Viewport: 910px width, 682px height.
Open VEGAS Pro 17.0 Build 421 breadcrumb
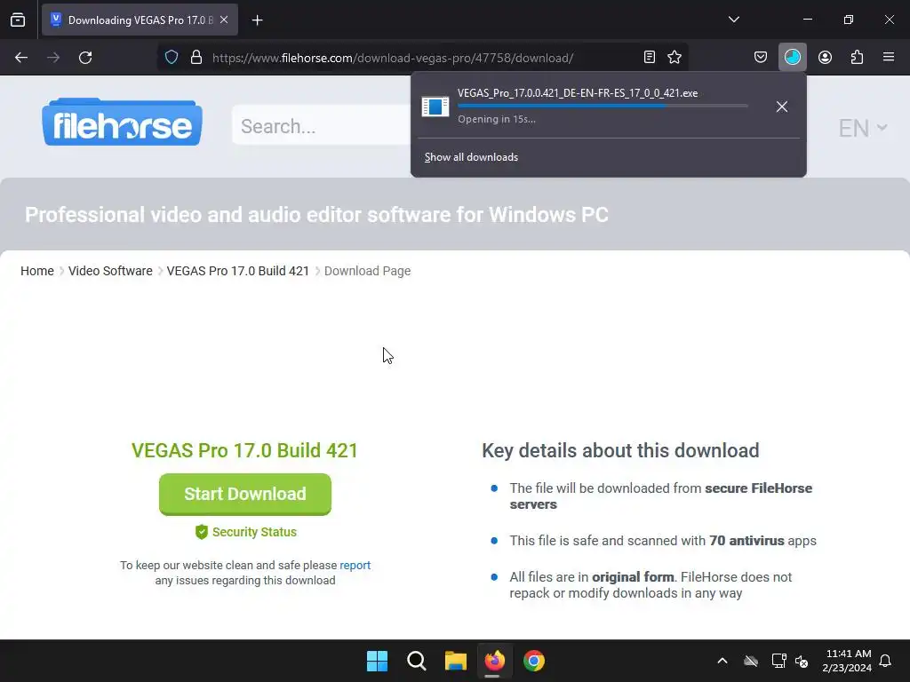(238, 271)
